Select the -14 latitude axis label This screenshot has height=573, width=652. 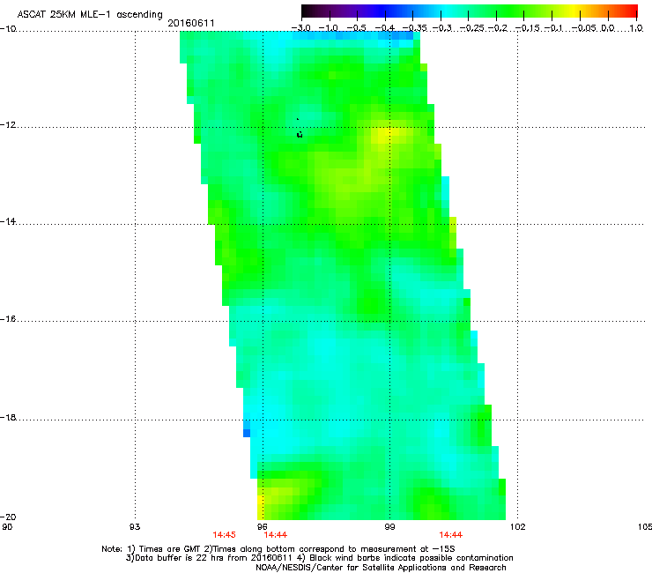pos(8,222)
